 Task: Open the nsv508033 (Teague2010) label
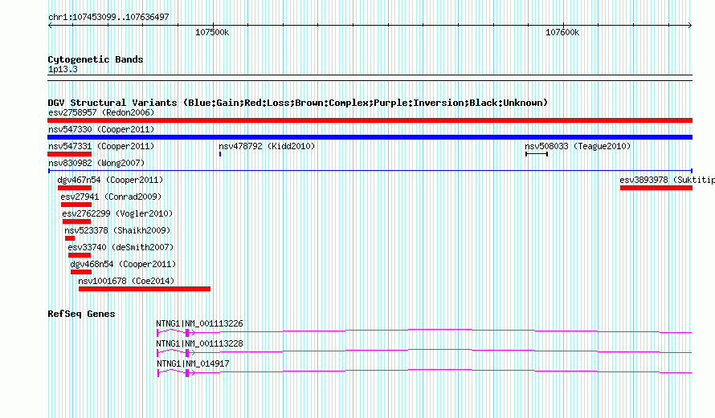[578, 146]
